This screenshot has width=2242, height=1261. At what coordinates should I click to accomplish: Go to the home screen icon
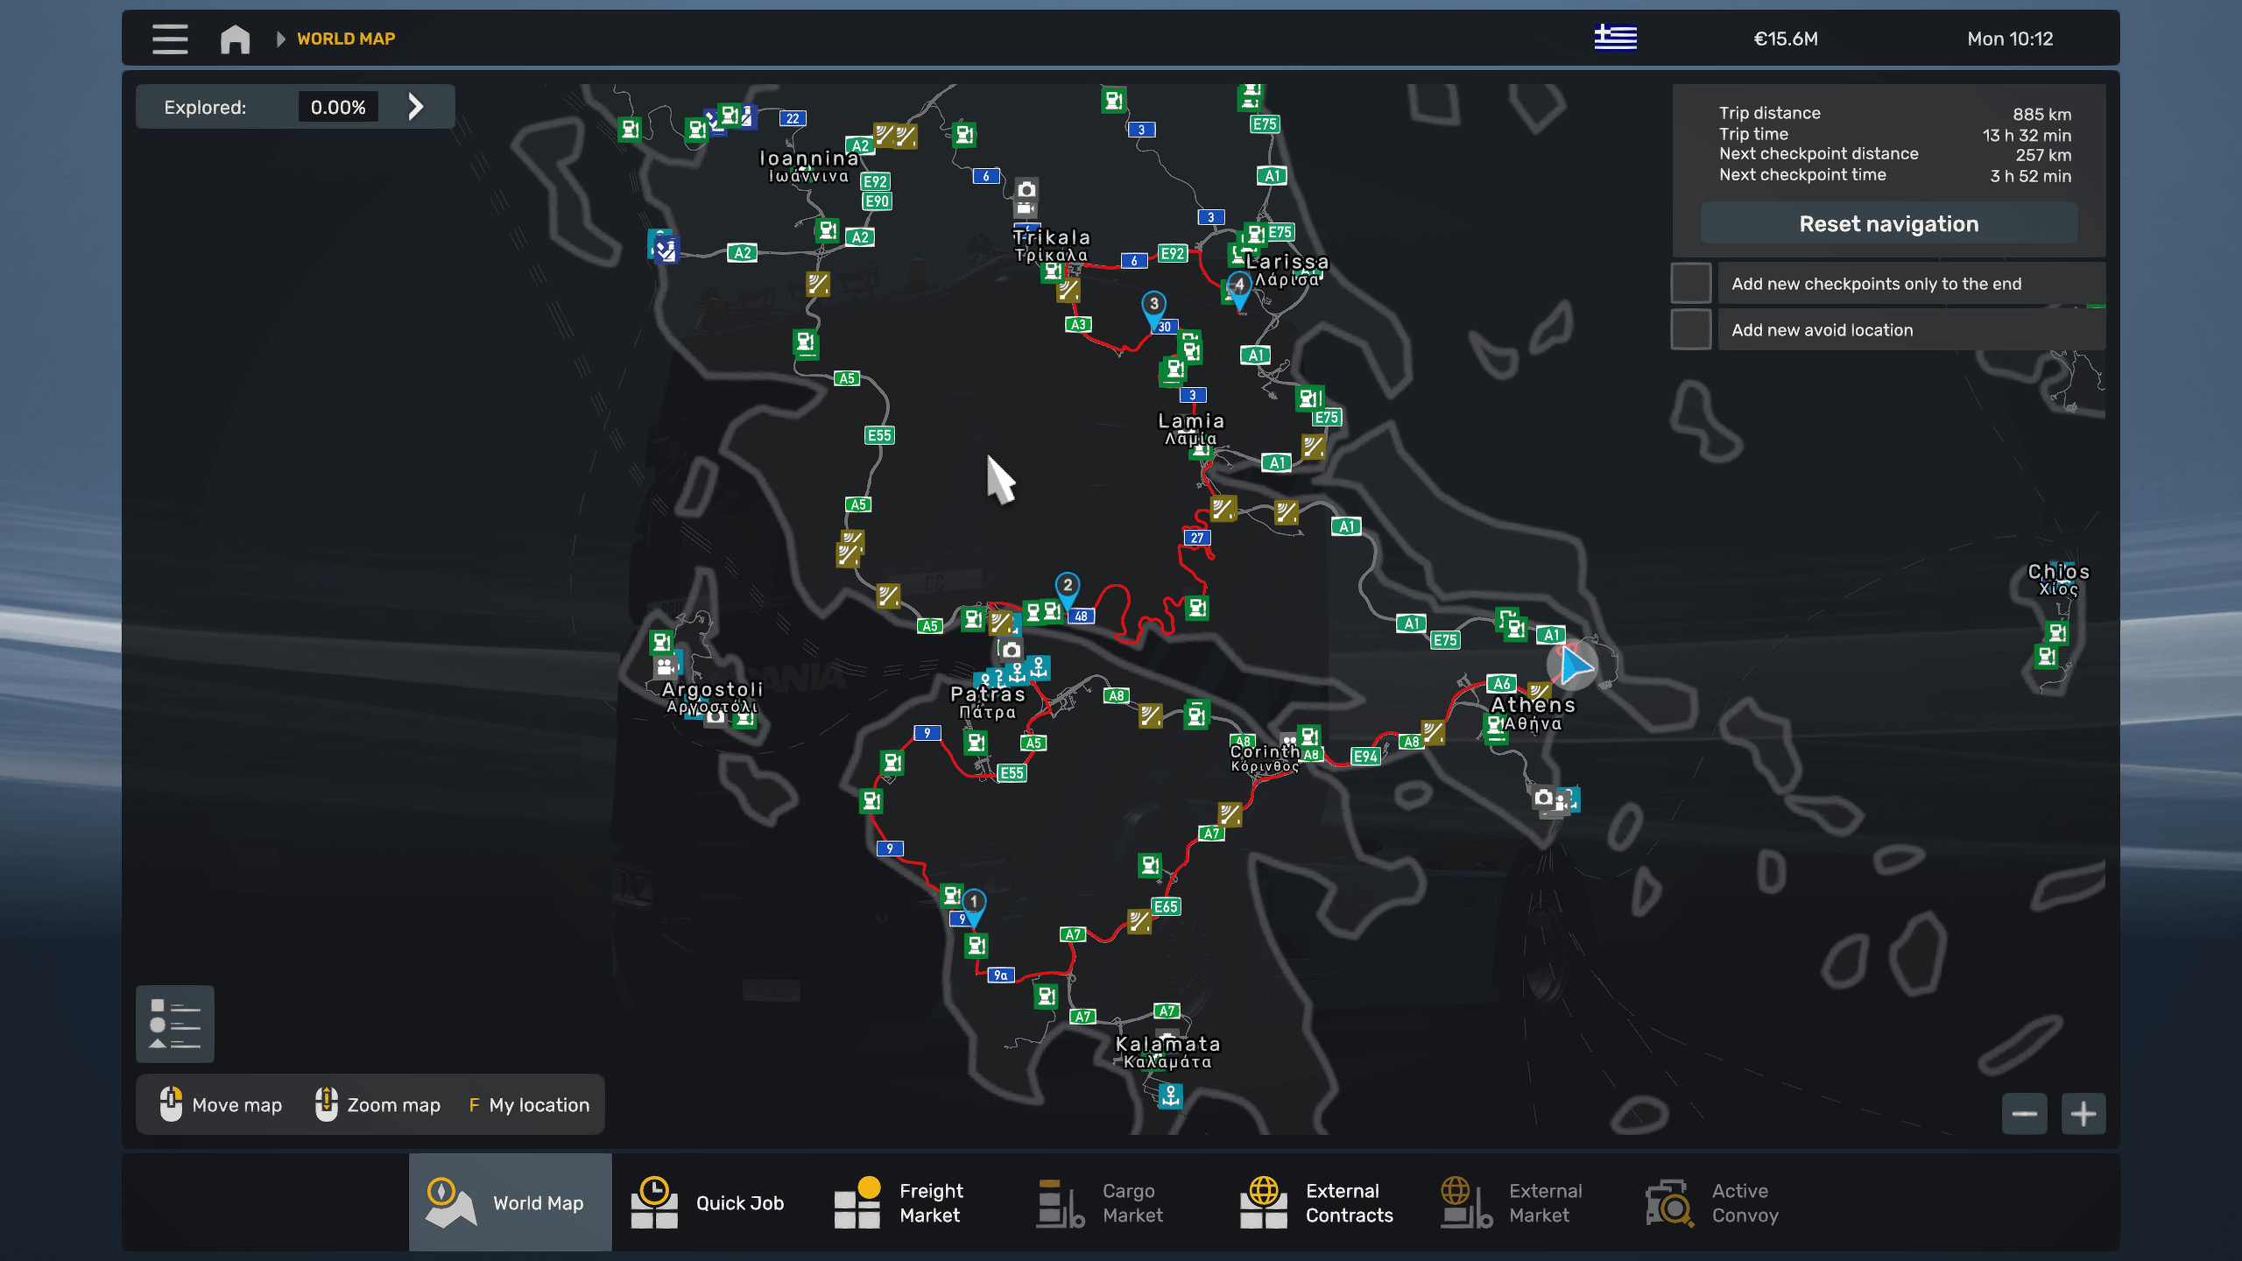point(235,39)
